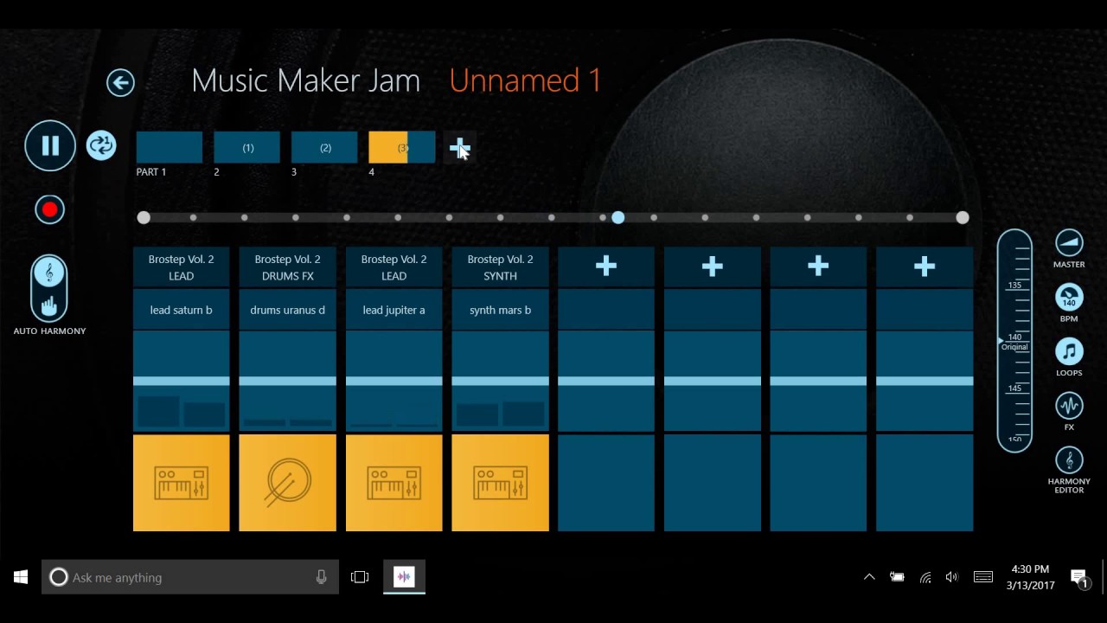Add instrument to sixth channel

click(x=713, y=267)
